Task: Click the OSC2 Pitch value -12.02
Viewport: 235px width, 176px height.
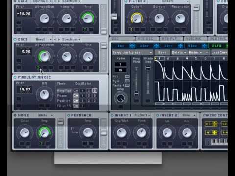Action: point(24,13)
